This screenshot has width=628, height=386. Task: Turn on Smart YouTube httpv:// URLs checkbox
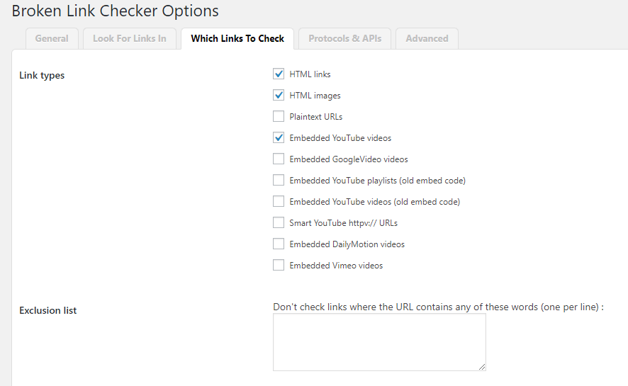[279, 222]
